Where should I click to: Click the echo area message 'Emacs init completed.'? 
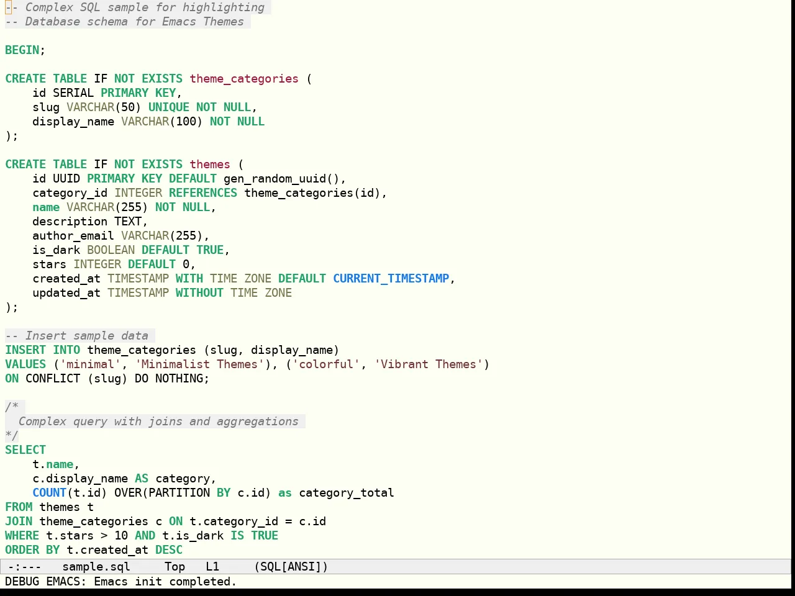[165, 582]
